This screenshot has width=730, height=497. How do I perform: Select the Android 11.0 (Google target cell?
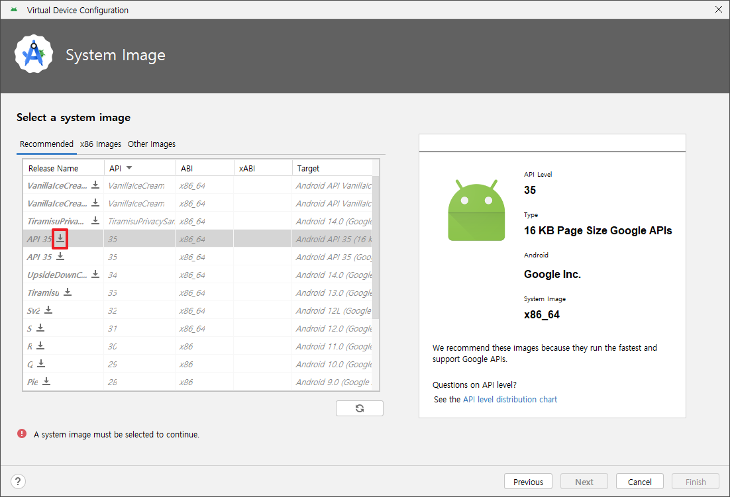333,346
